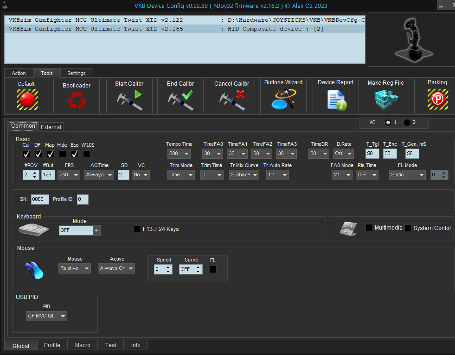Open the Mouse Relative dropdown

[x=75, y=268]
